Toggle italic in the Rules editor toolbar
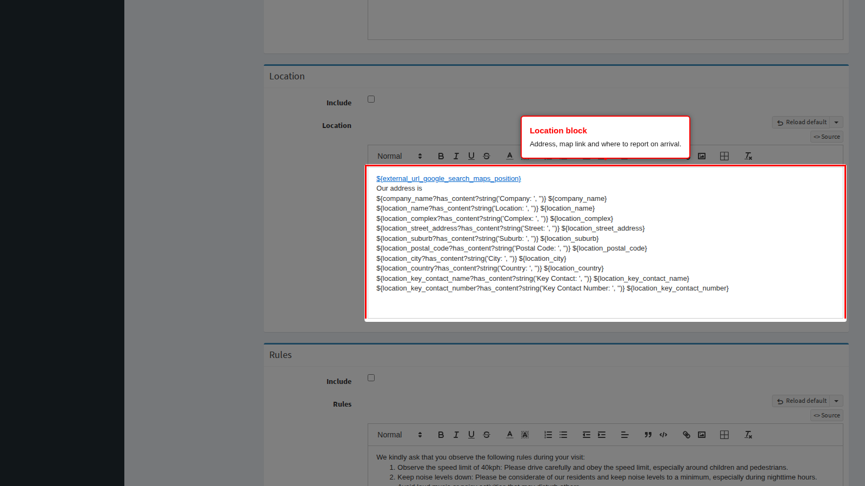The width and height of the screenshot is (865, 486). pos(456,435)
